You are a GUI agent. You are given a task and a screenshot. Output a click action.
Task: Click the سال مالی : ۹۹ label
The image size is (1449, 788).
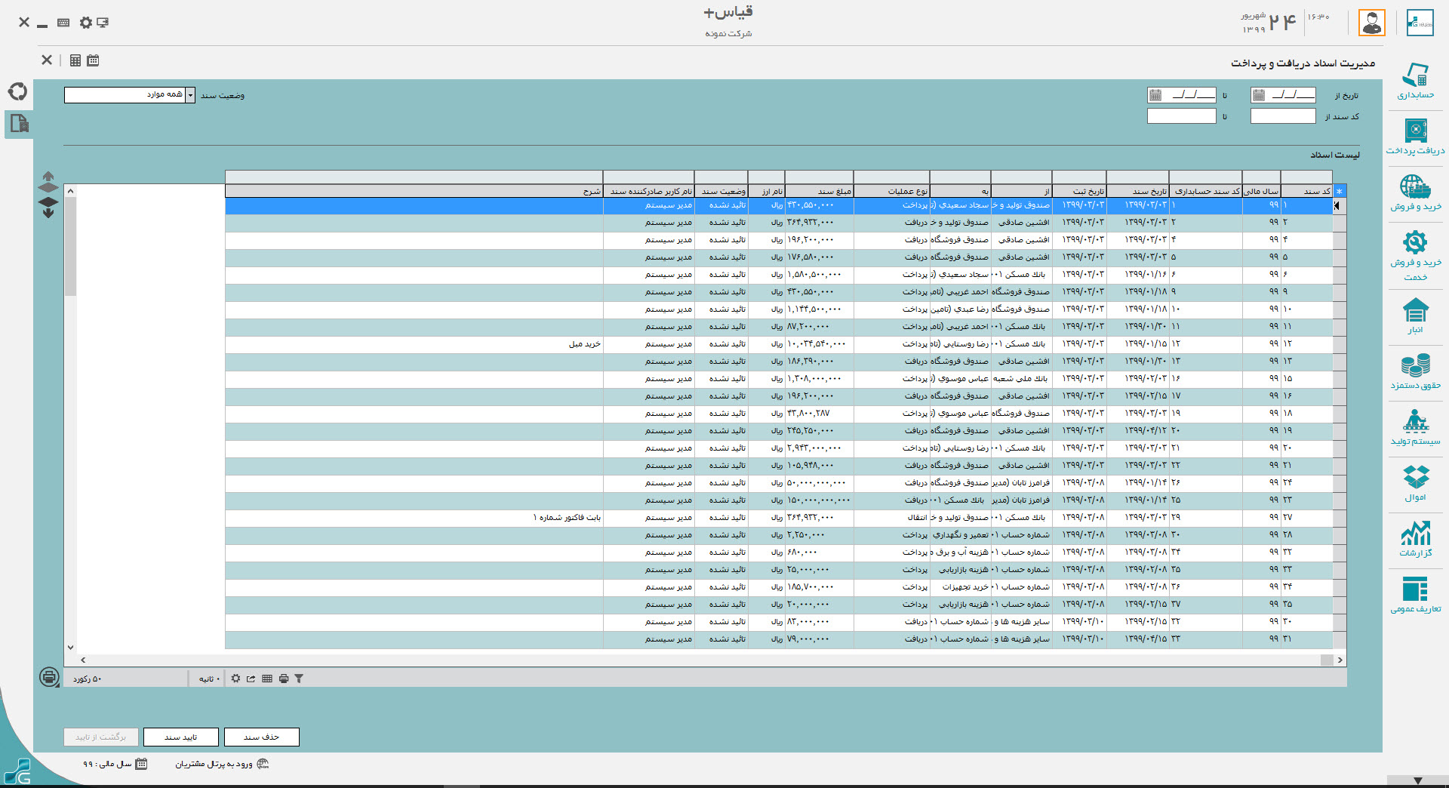[x=107, y=764]
